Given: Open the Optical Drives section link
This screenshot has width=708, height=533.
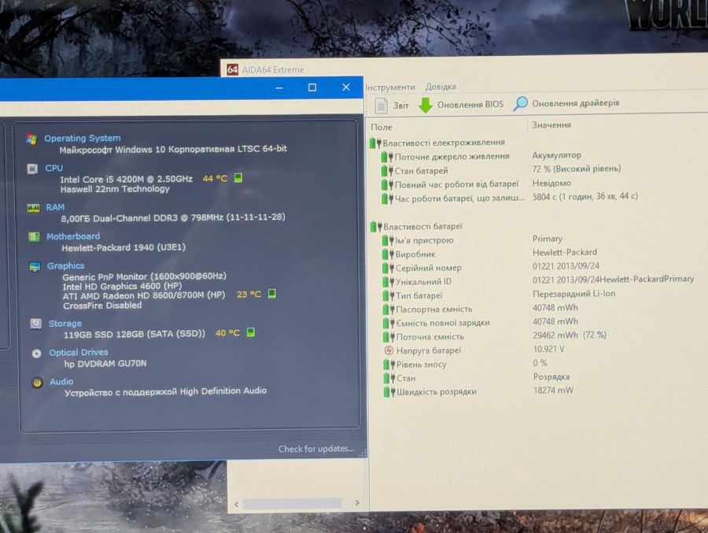Looking at the screenshot, I should (x=79, y=353).
